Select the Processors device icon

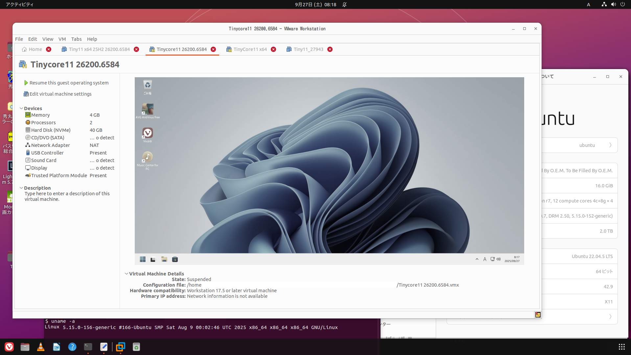click(28, 123)
